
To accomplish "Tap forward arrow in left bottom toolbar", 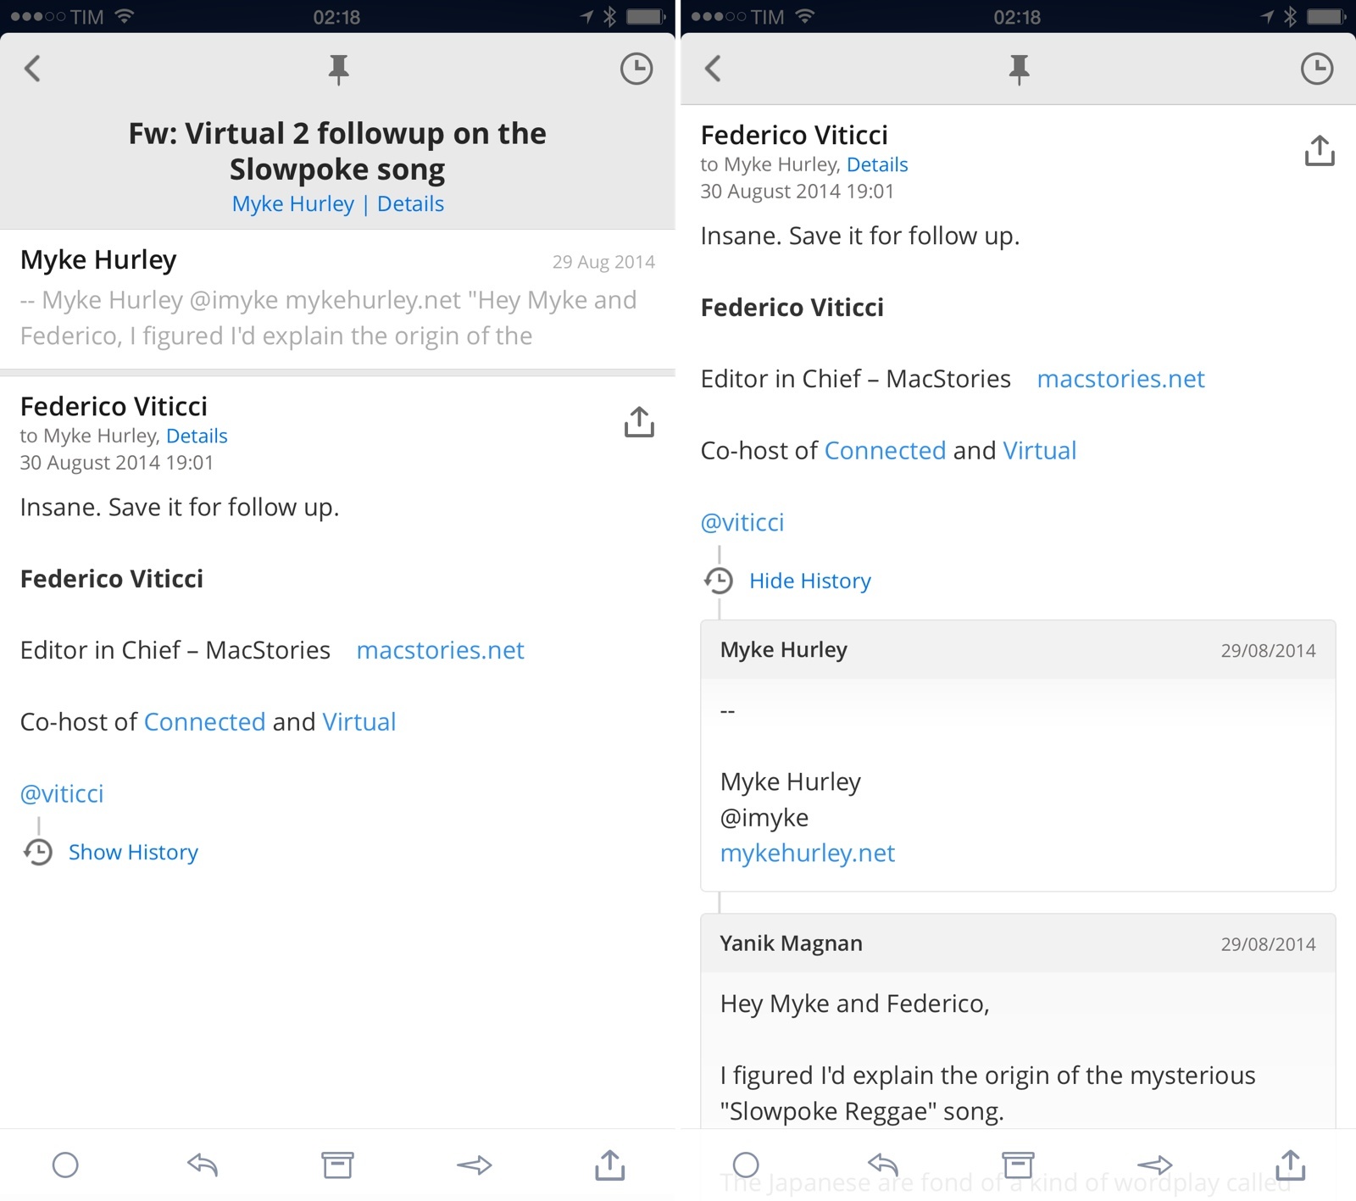I will (x=474, y=1165).
